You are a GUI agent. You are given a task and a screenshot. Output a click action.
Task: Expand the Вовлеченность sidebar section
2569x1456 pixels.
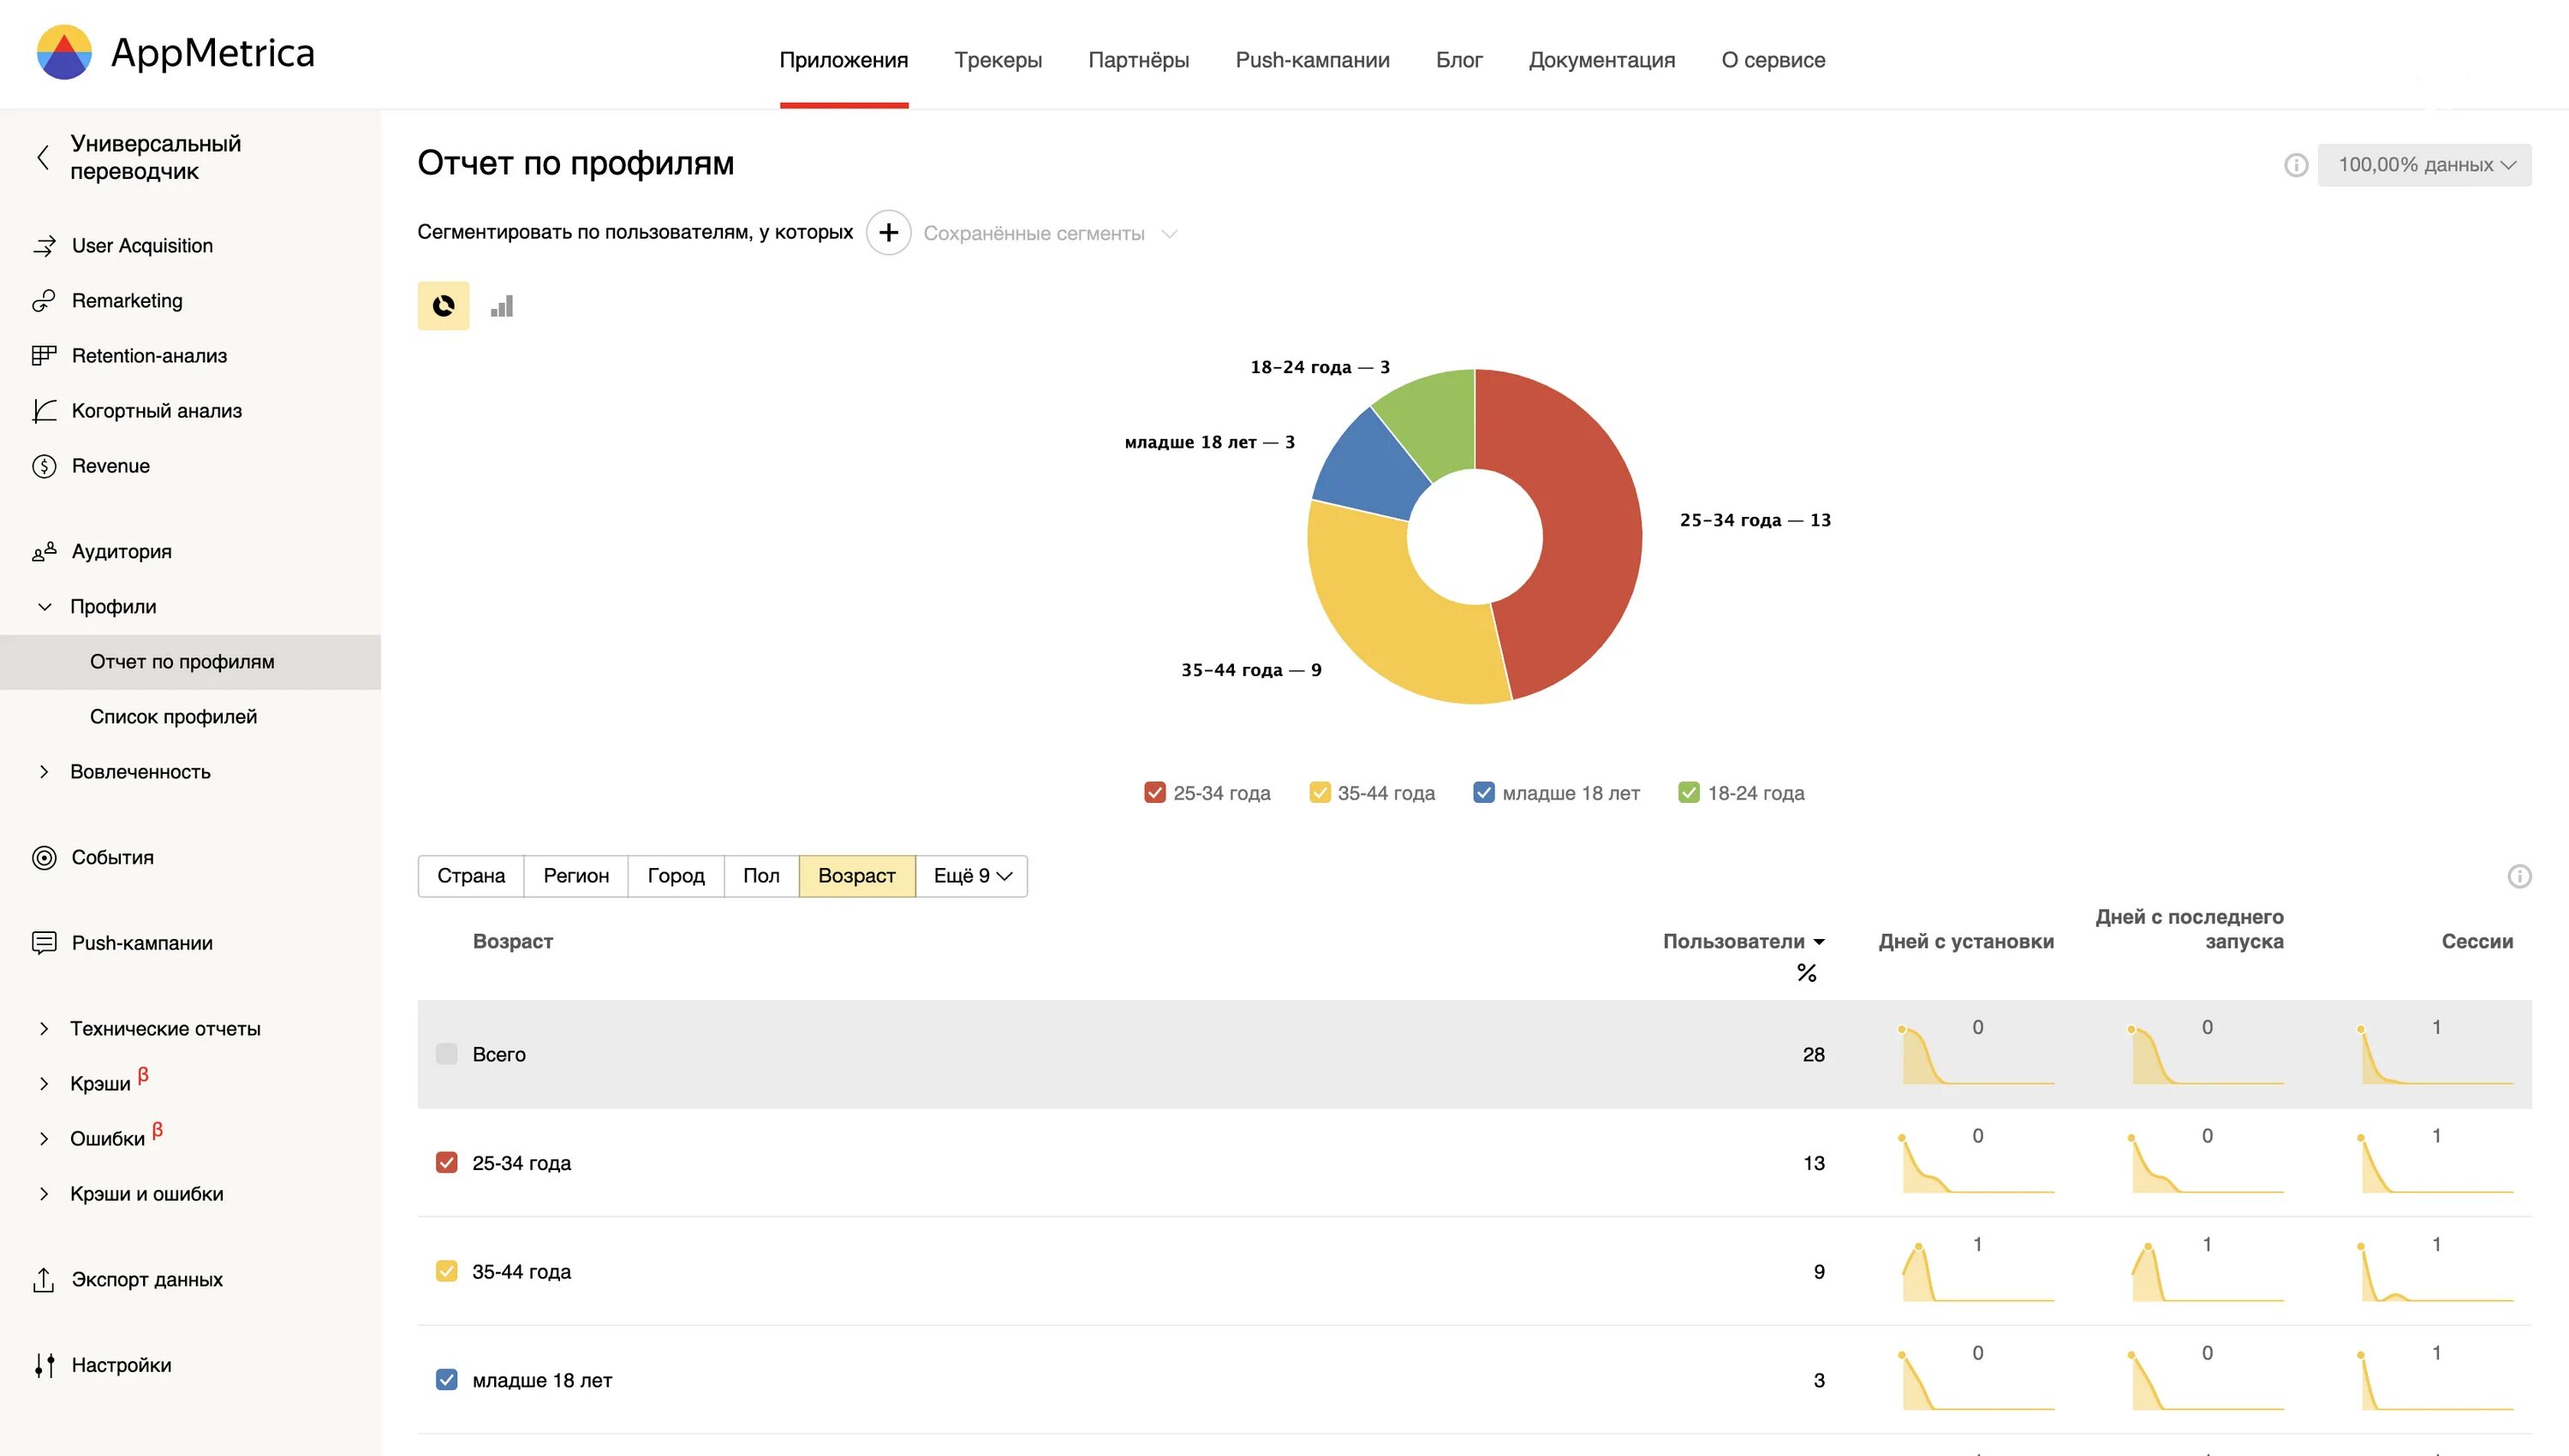click(x=140, y=772)
